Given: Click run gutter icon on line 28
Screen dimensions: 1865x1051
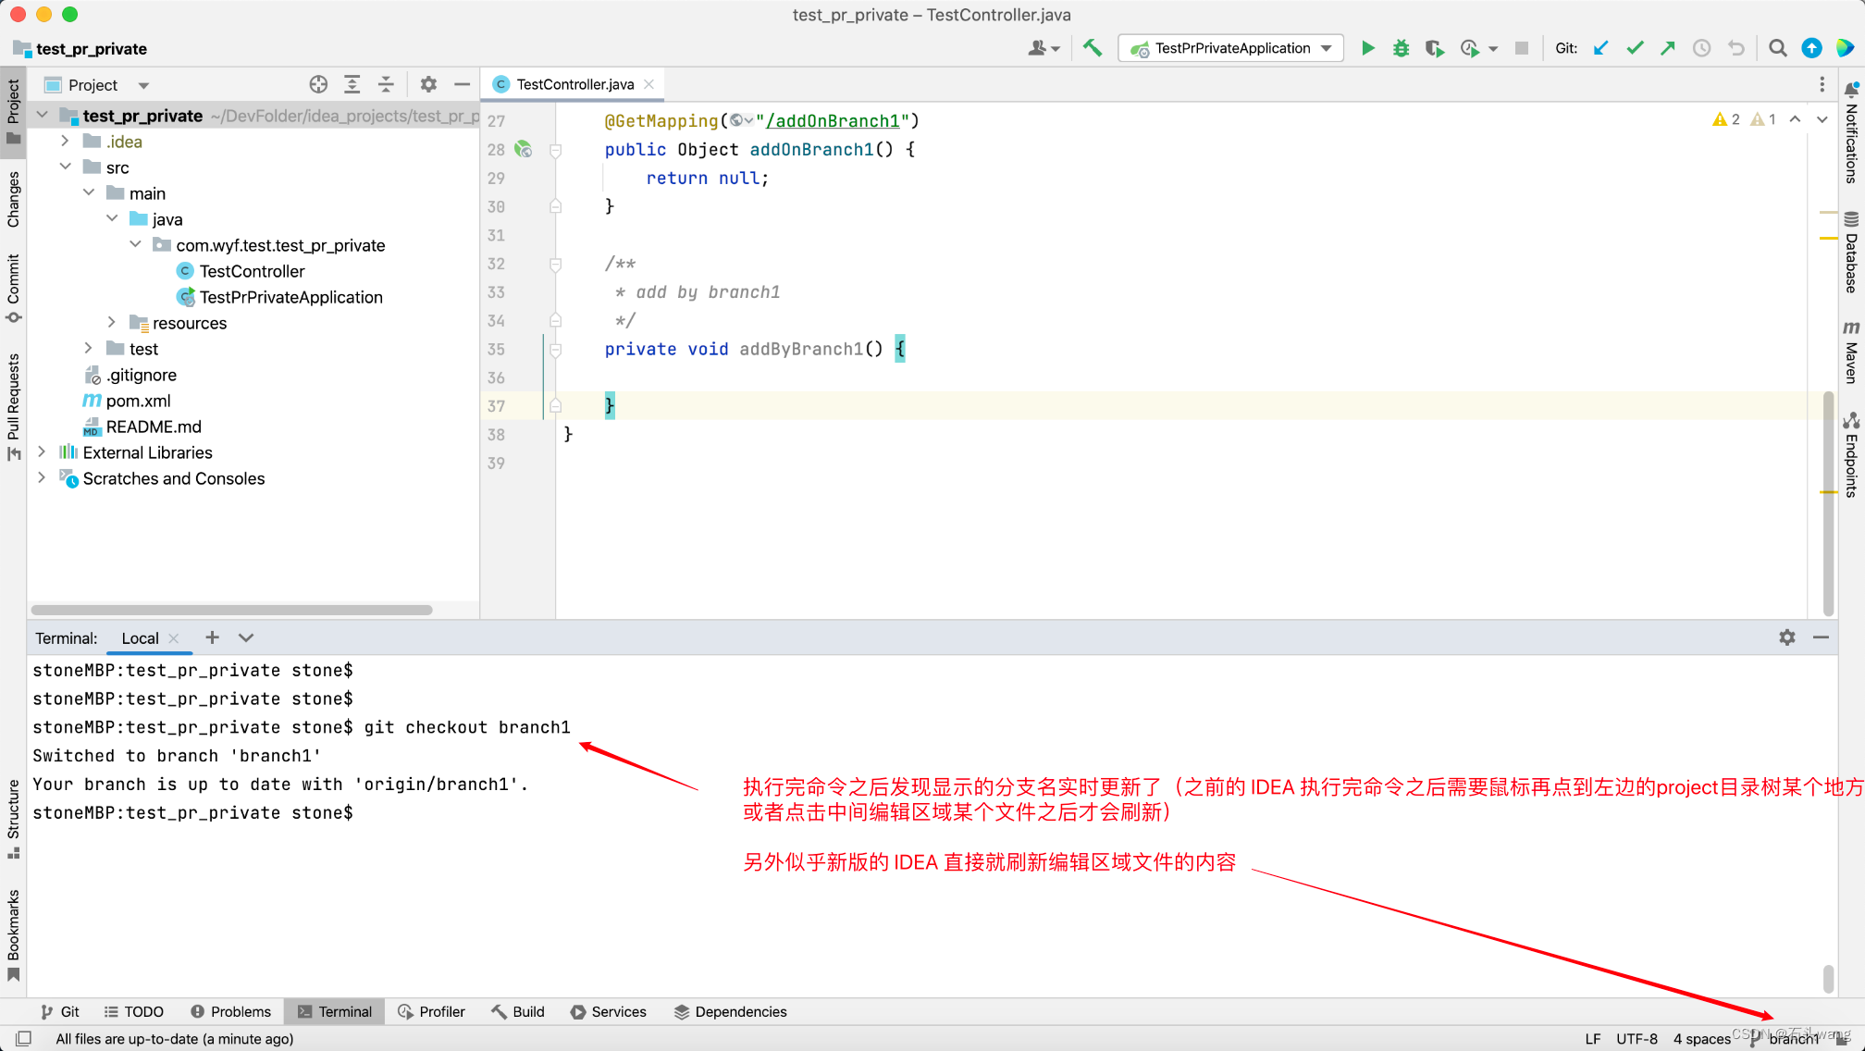Looking at the screenshot, I should pos(524,149).
